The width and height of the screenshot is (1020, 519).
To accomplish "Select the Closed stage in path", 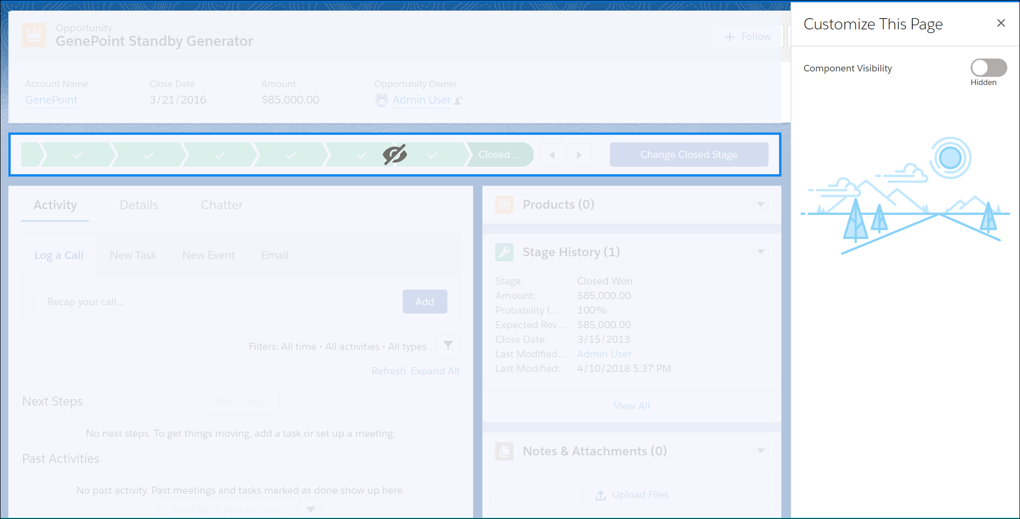I will click(x=499, y=155).
